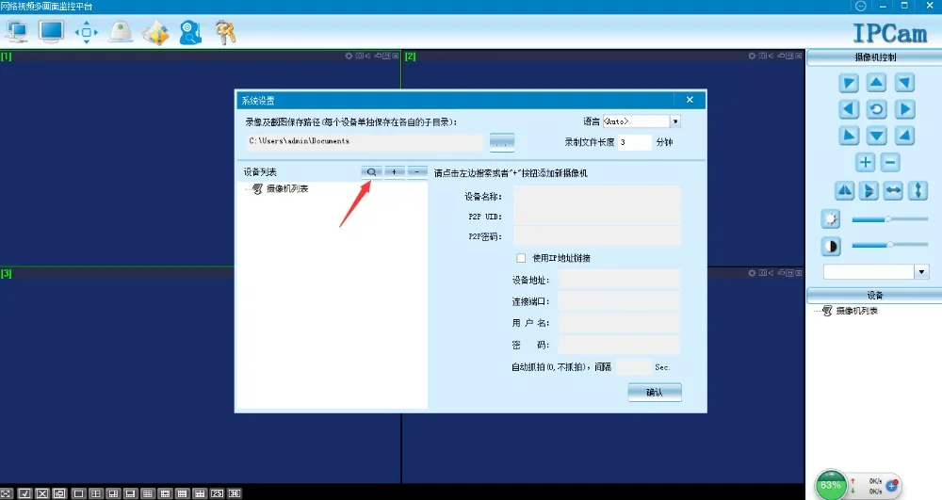Click the P2P password input field

click(x=597, y=236)
